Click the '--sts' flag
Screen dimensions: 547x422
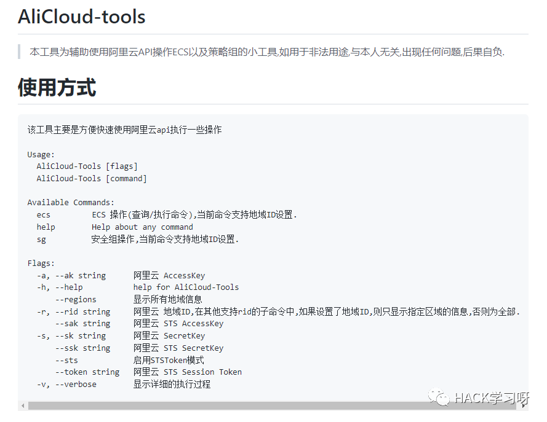pyautogui.click(x=66, y=361)
